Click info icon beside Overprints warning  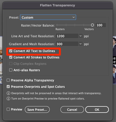point(8,93)
